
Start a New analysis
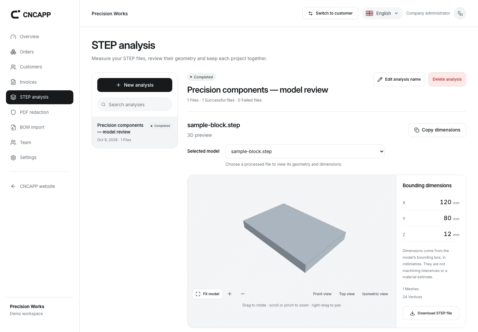(x=135, y=85)
